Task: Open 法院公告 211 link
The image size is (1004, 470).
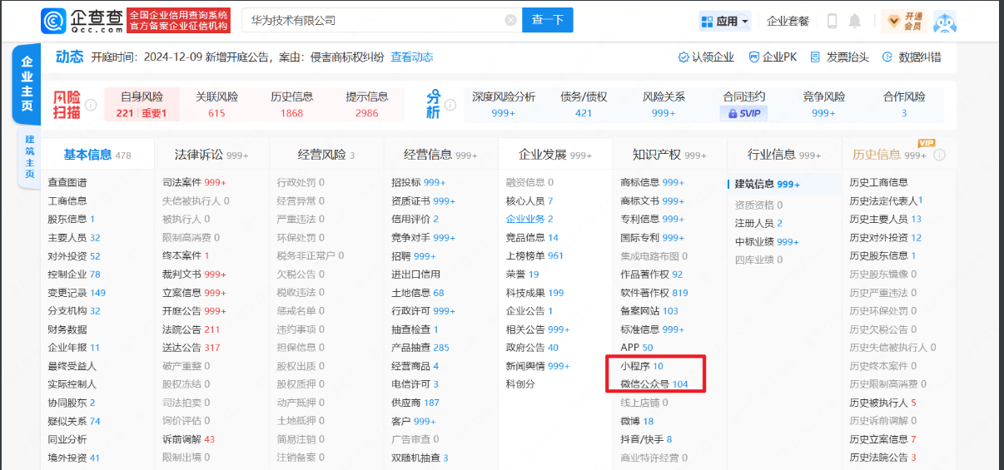Action: point(191,329)
